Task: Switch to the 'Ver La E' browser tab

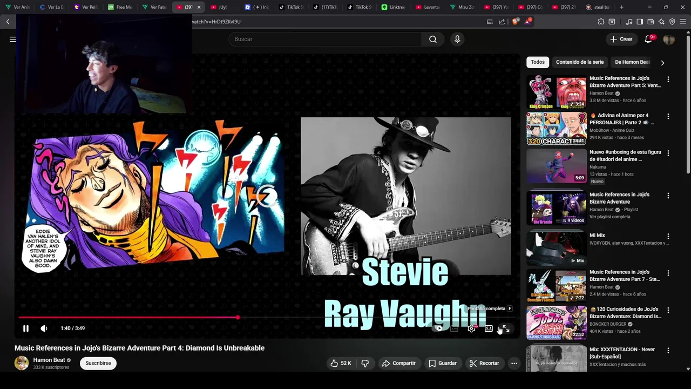Action: tap(51, 7)
